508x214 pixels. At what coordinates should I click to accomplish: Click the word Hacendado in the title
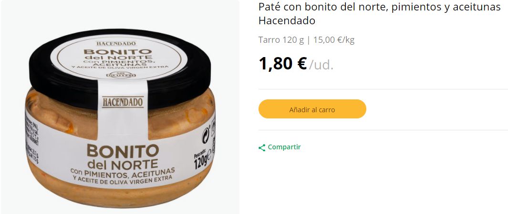coord(287,20)
